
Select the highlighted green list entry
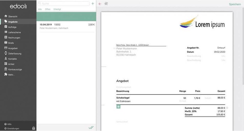coord(66,17)
